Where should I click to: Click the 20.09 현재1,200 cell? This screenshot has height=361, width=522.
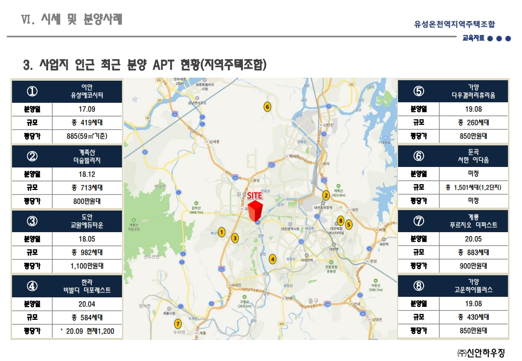[87, 331]
